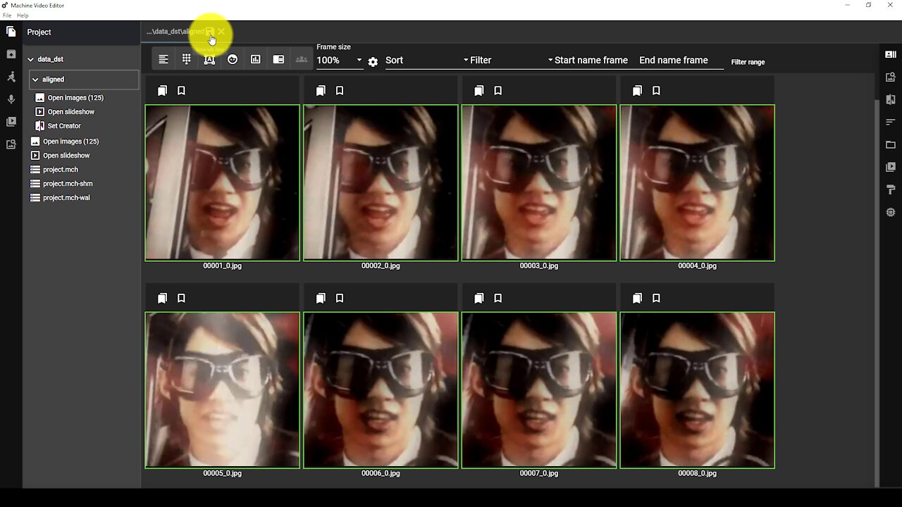Click the people group icon in toolbar
The width and height of the screenshot is (902, 507).
(x=302, y=60)
